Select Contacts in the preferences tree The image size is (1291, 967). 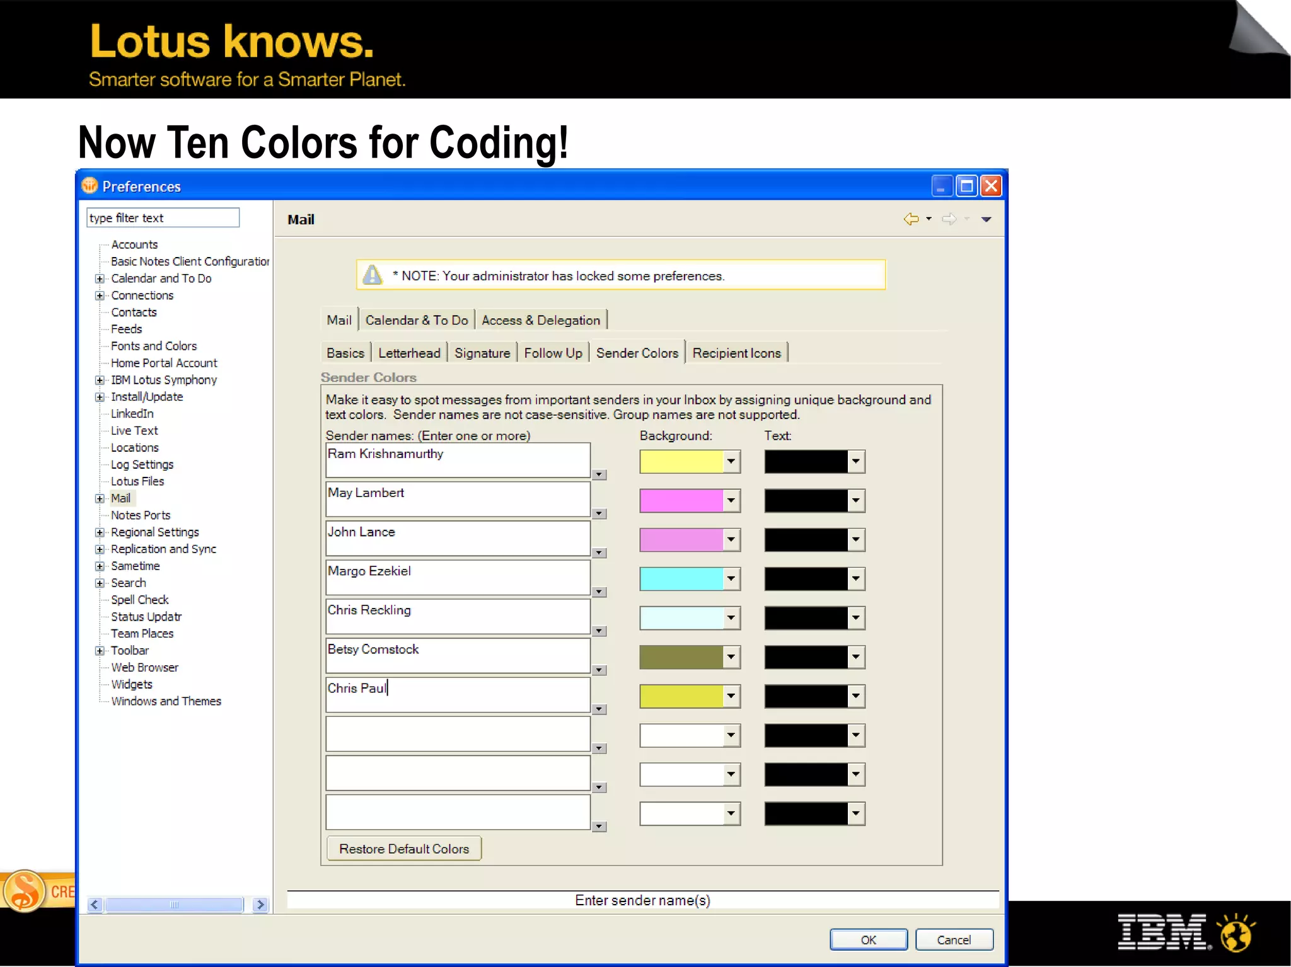pyautogui.click(x=134, y=312)
